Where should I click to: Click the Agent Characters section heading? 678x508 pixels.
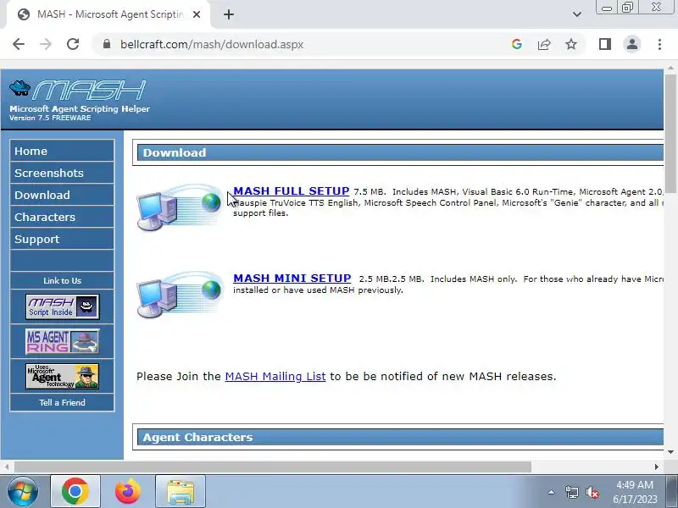[x=197, y=437]
